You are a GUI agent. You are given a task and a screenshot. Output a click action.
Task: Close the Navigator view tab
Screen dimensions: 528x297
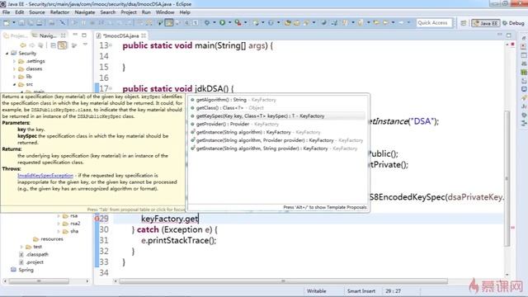click(63, 35)
